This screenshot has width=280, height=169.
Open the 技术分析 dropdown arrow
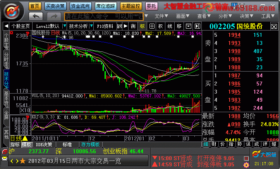(91, 26)
